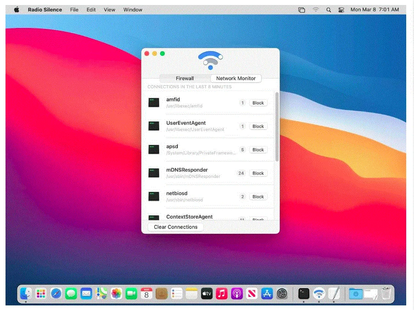Viewport: 414px width, 310px height.
Task: Open Trash in the Dock
Action: tap(386, 293)
